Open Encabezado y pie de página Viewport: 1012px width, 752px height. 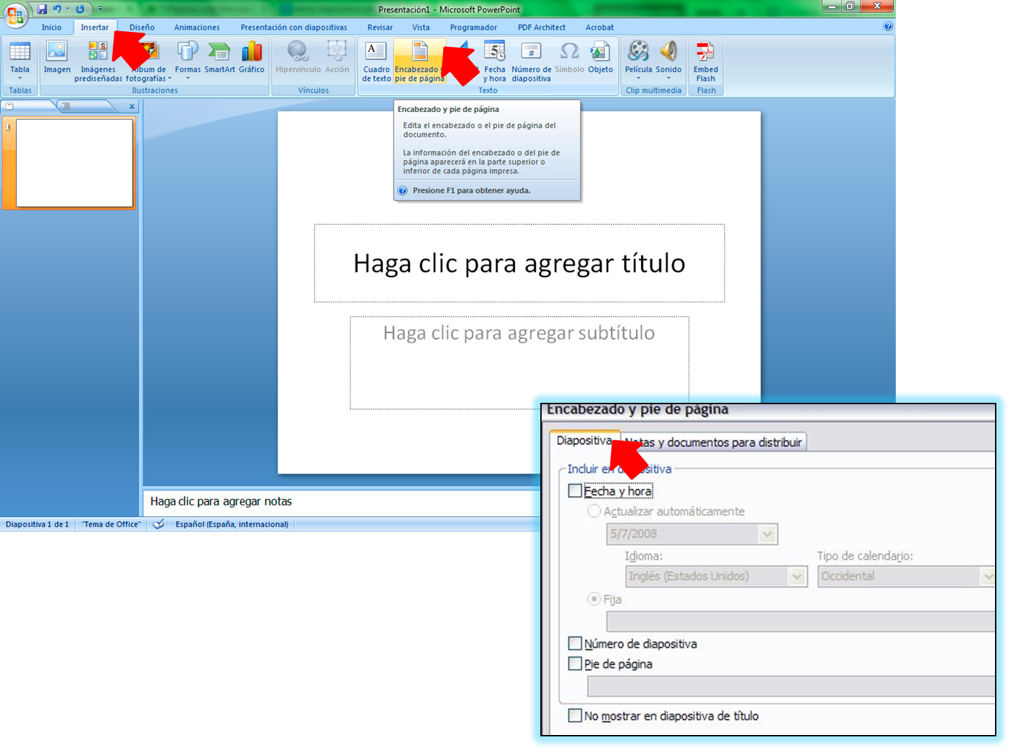(x=419, y=61)
